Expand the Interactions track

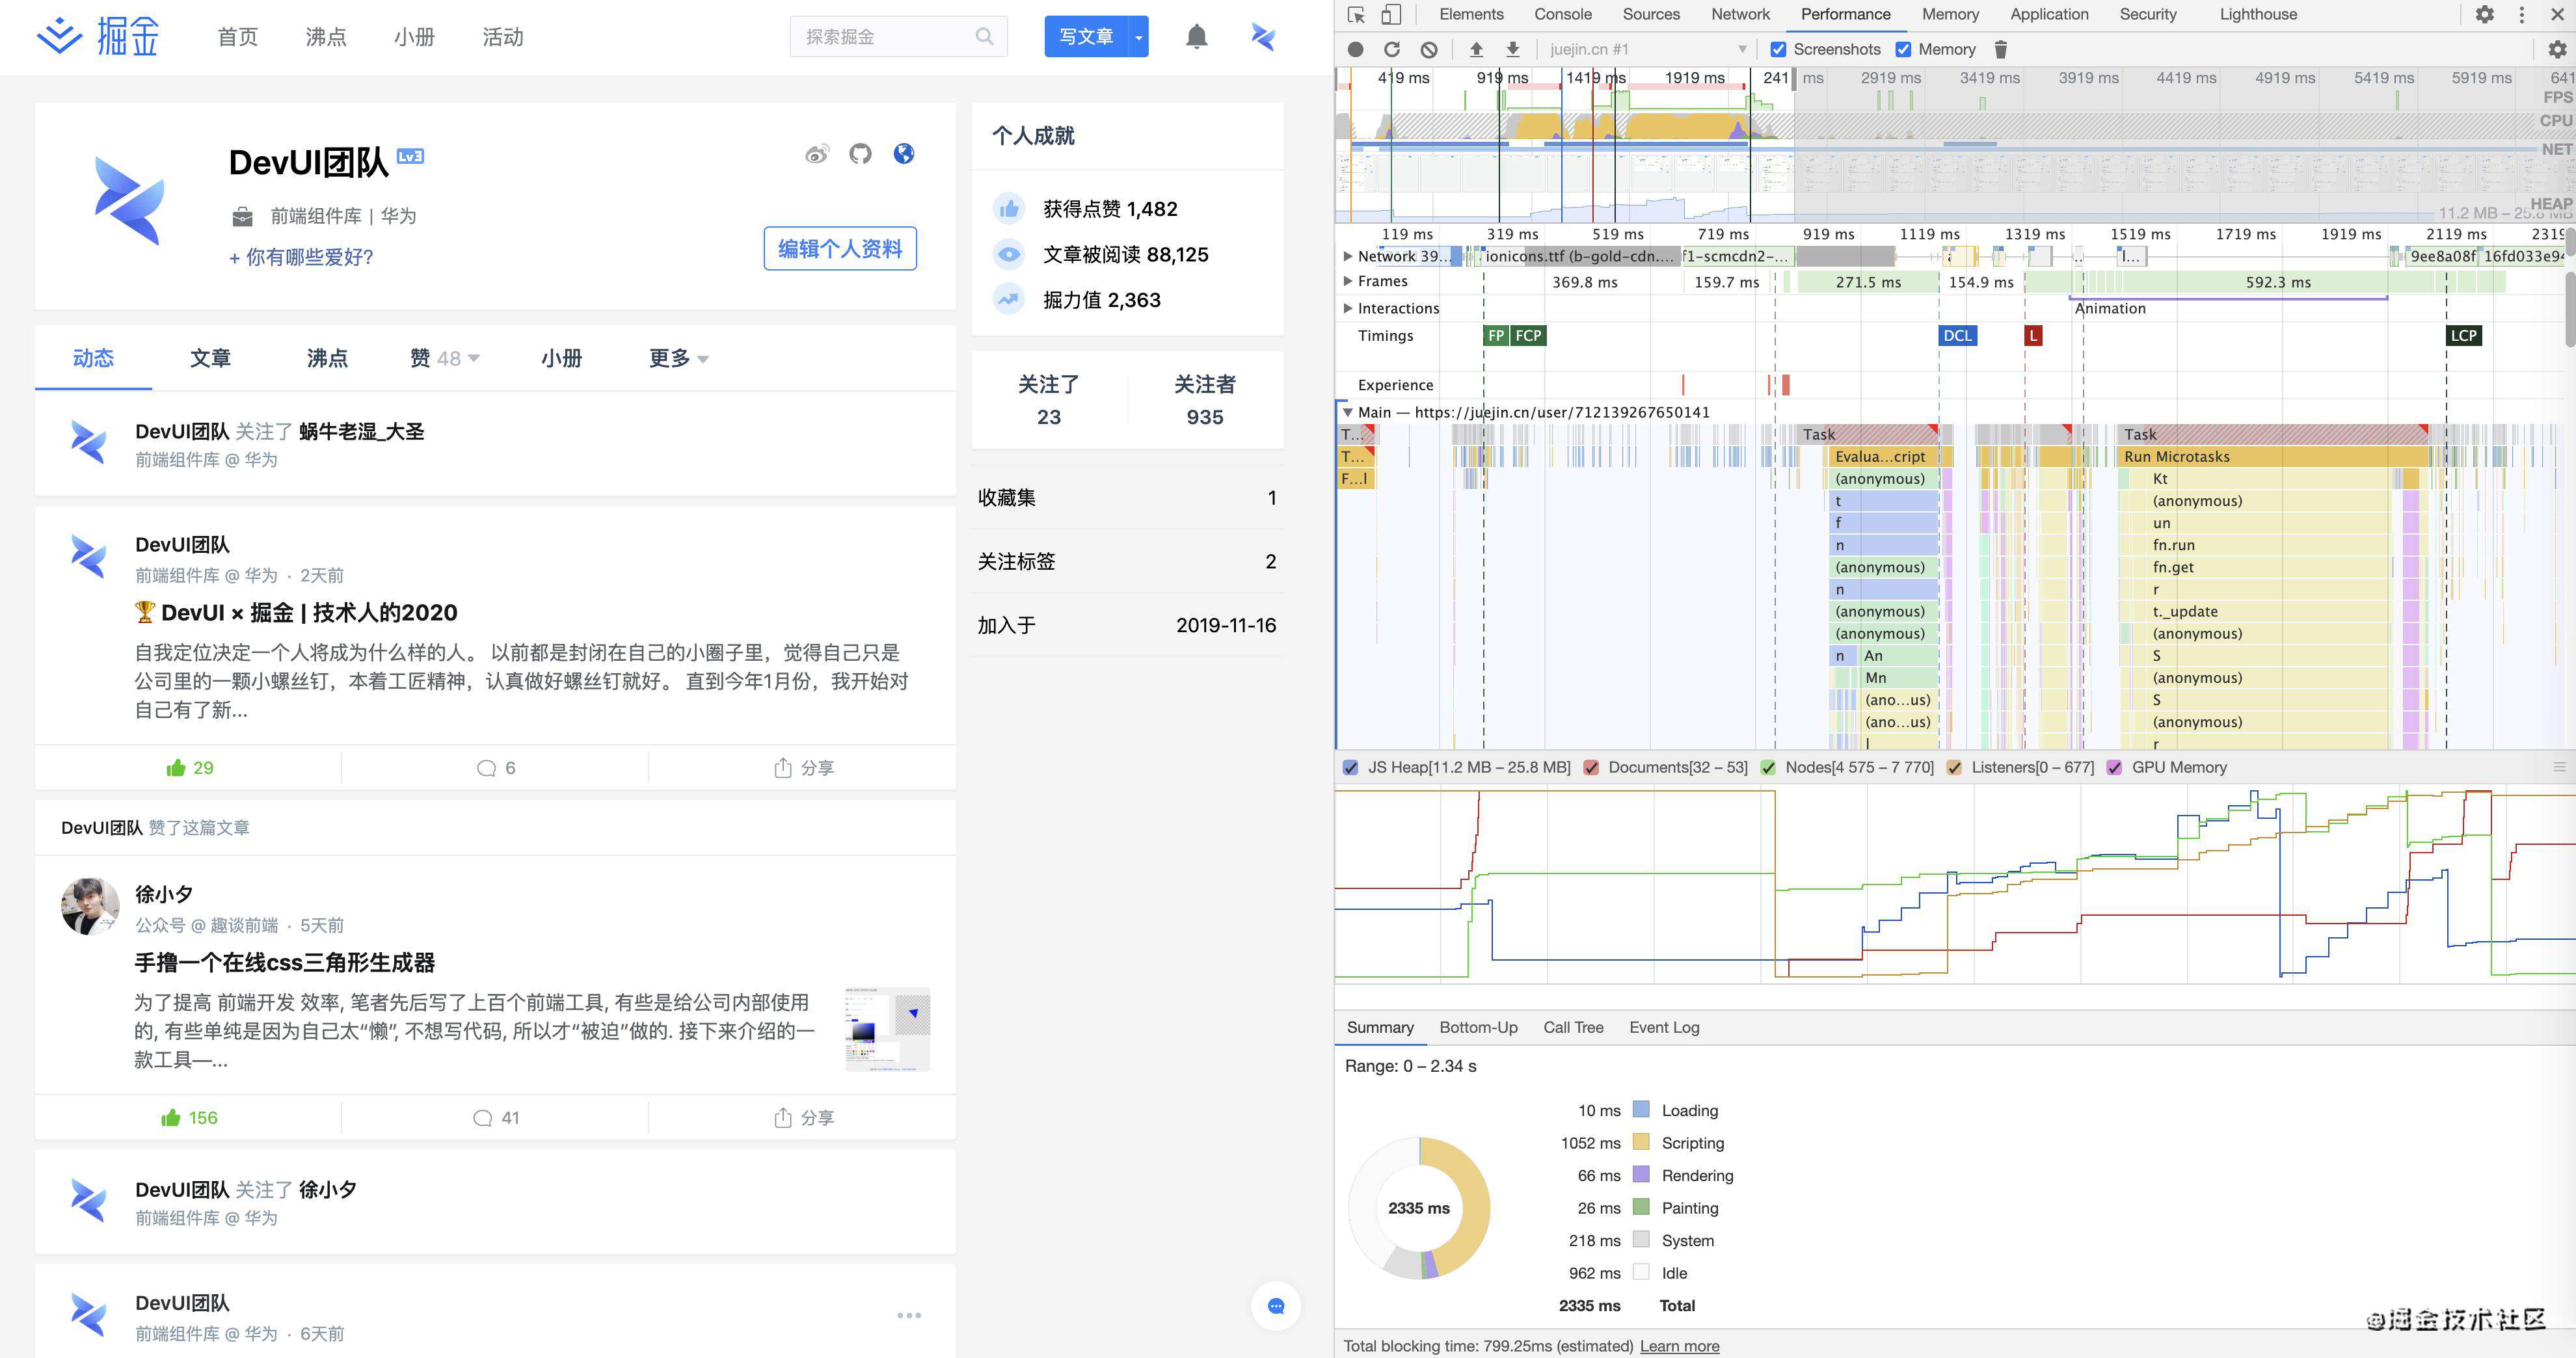1348,308
